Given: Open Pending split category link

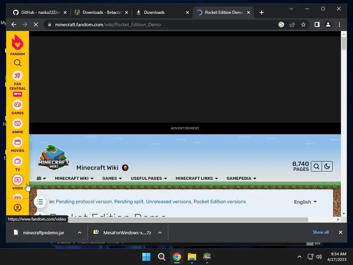Looking at the screenshot, I should pyautogui.click(x=129, y=202).
